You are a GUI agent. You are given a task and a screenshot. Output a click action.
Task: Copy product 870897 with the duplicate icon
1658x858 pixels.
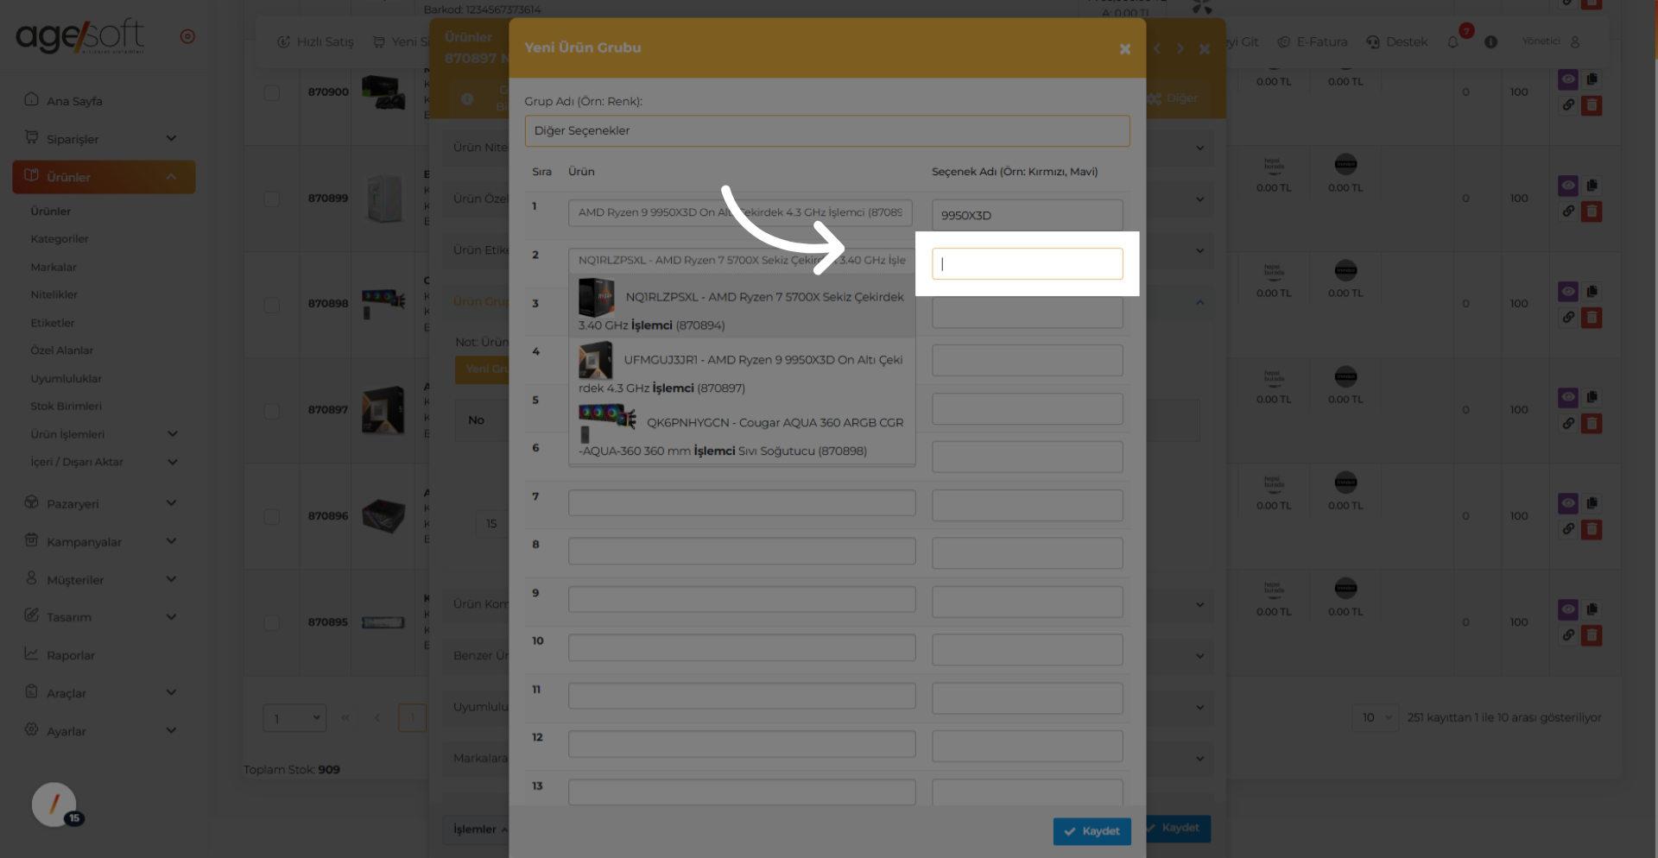coord(1592,397)
